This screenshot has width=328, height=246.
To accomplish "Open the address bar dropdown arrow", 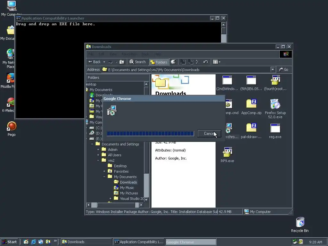I will coord(273,70).
